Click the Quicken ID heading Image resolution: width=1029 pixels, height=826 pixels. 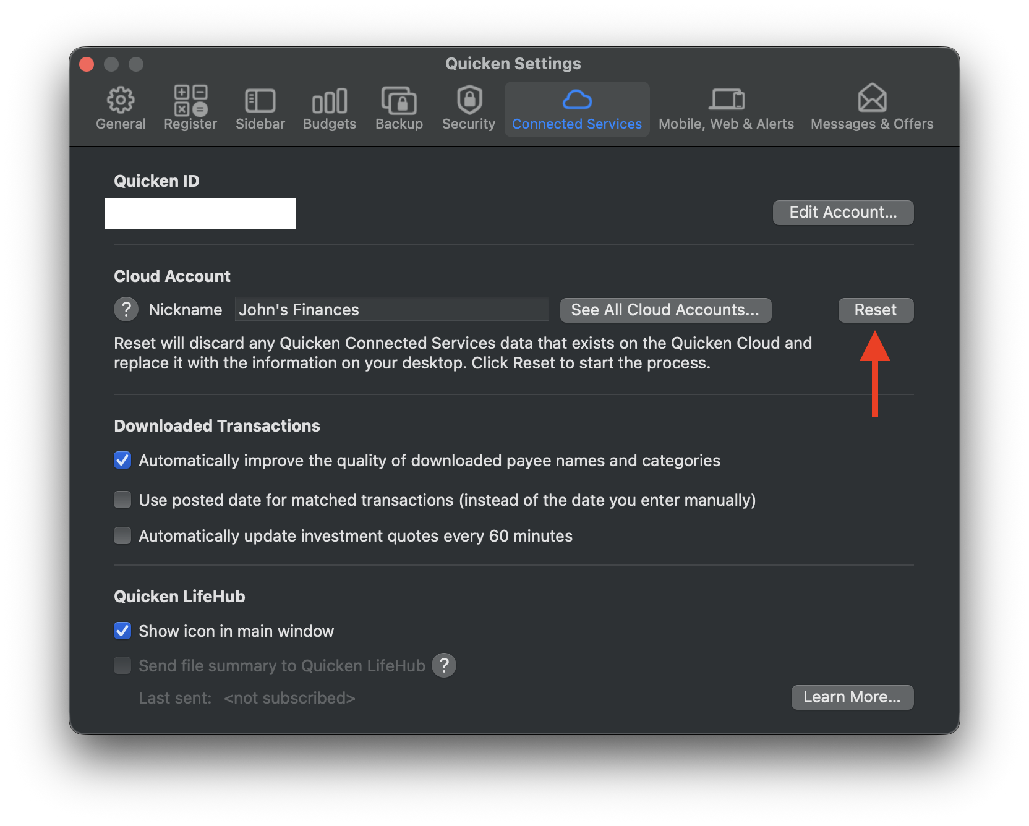[156, 181]
